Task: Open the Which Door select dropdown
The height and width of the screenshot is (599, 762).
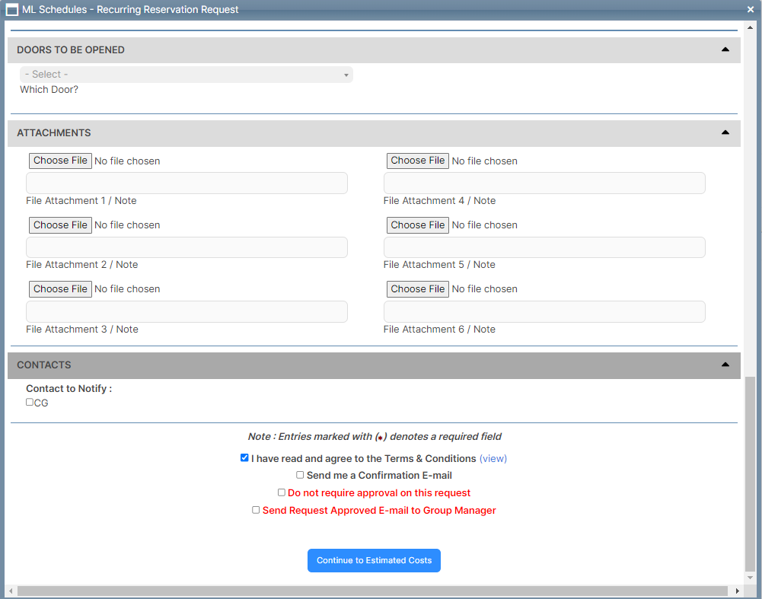Action: click(x=187, y=75)
